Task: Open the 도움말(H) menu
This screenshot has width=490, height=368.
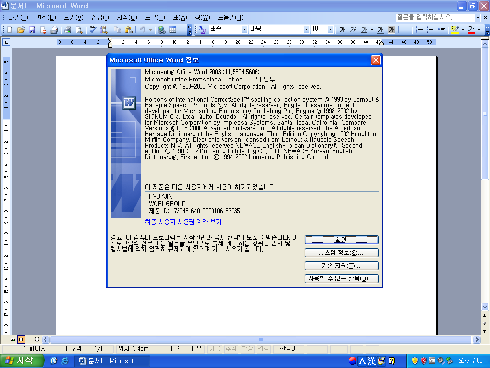Action: coord(231,18)
